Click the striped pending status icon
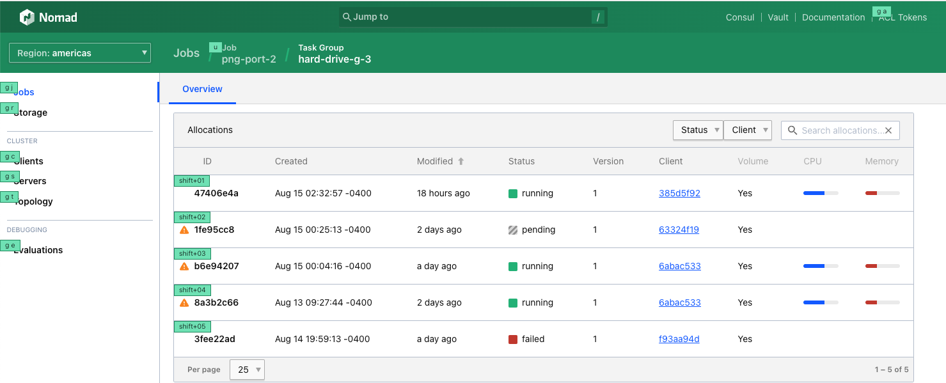 pyautogui.click(x=512, y=230)
